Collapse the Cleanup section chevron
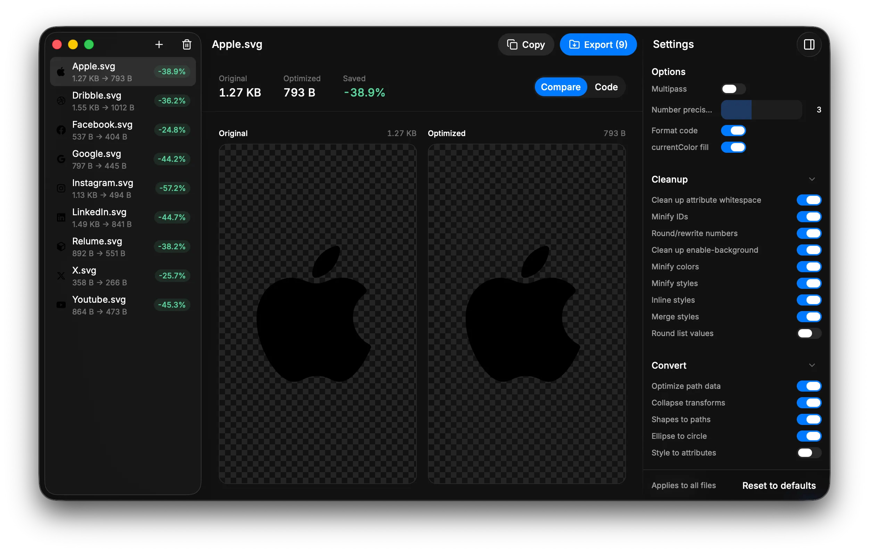The width and height of the screenshot is (869, 552). click(x=812, y=179)
